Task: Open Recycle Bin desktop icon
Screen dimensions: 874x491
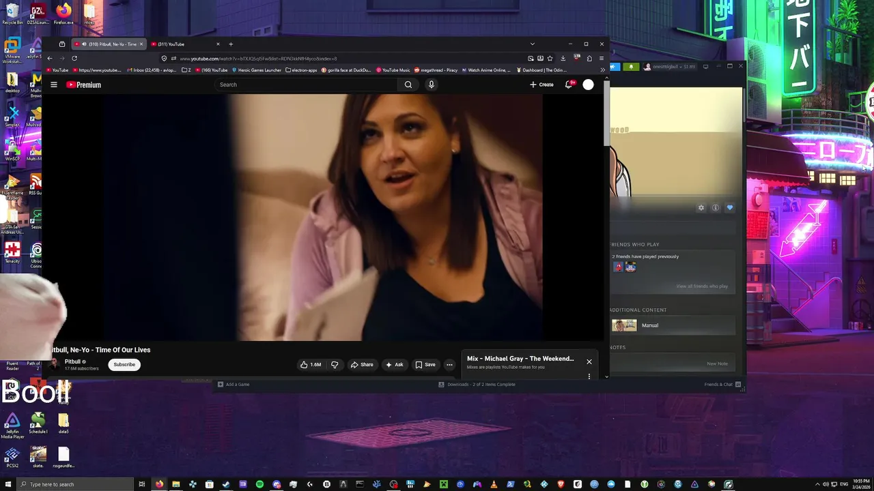Action: click(x=12, y=14)
